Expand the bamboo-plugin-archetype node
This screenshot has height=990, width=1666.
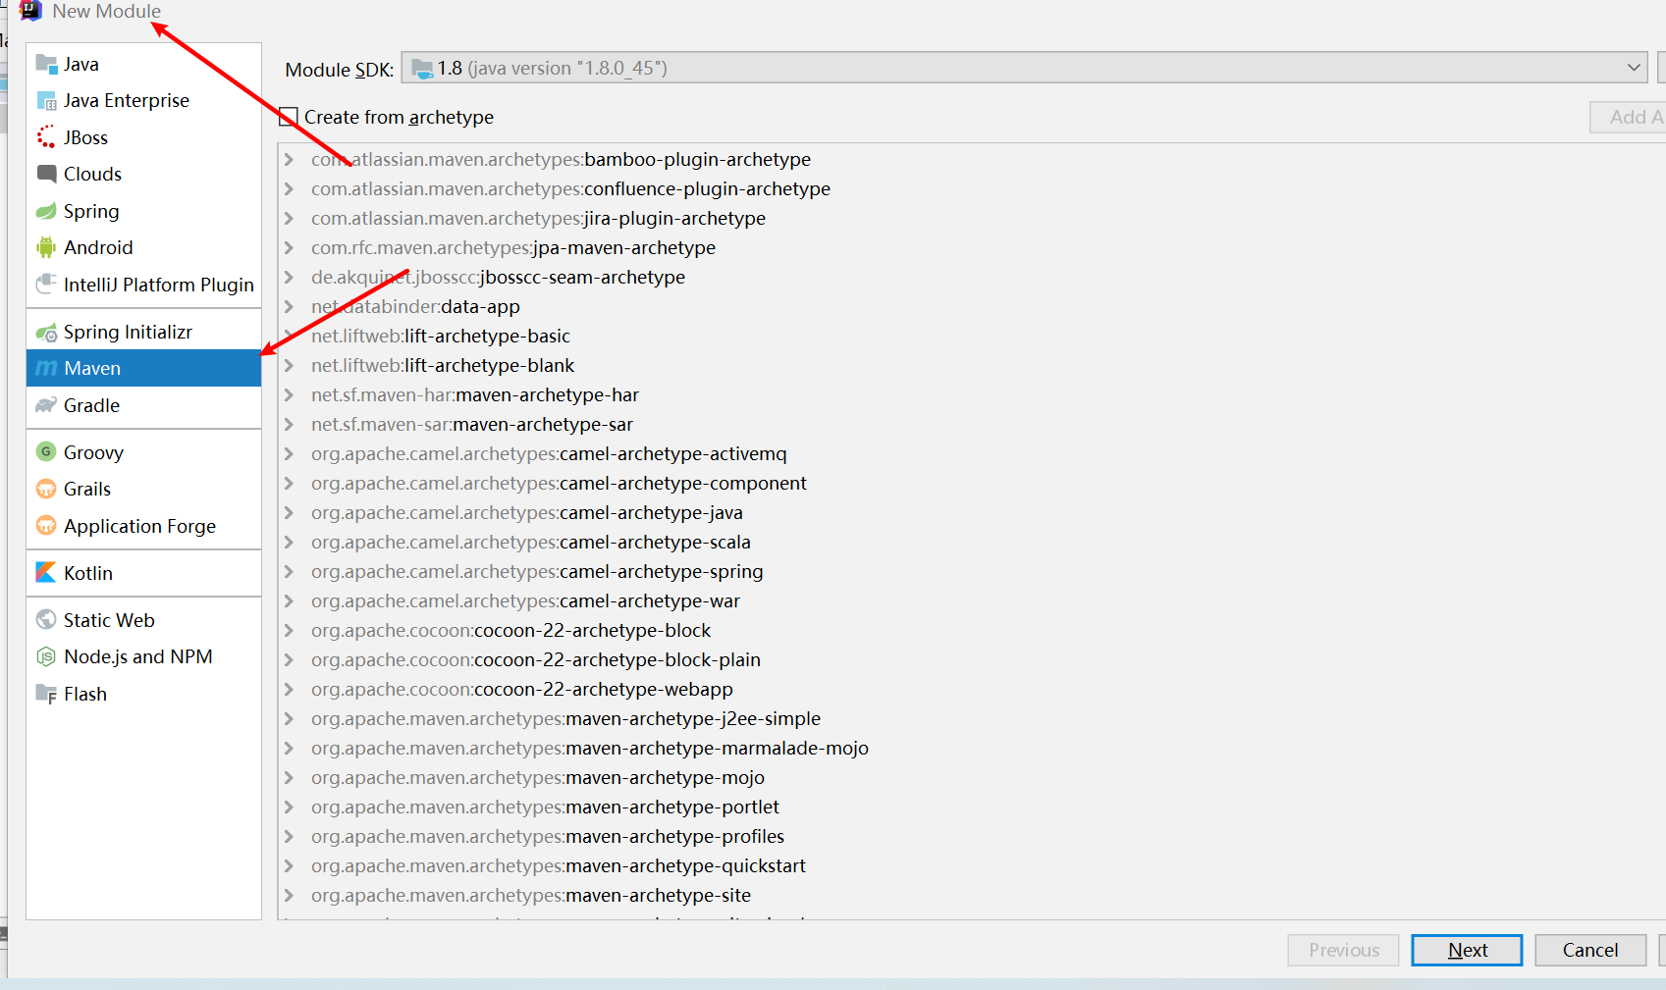click(290, 159)
